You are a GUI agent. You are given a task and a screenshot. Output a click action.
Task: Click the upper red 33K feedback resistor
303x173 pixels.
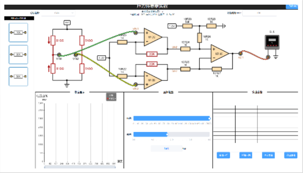(152, 54)
